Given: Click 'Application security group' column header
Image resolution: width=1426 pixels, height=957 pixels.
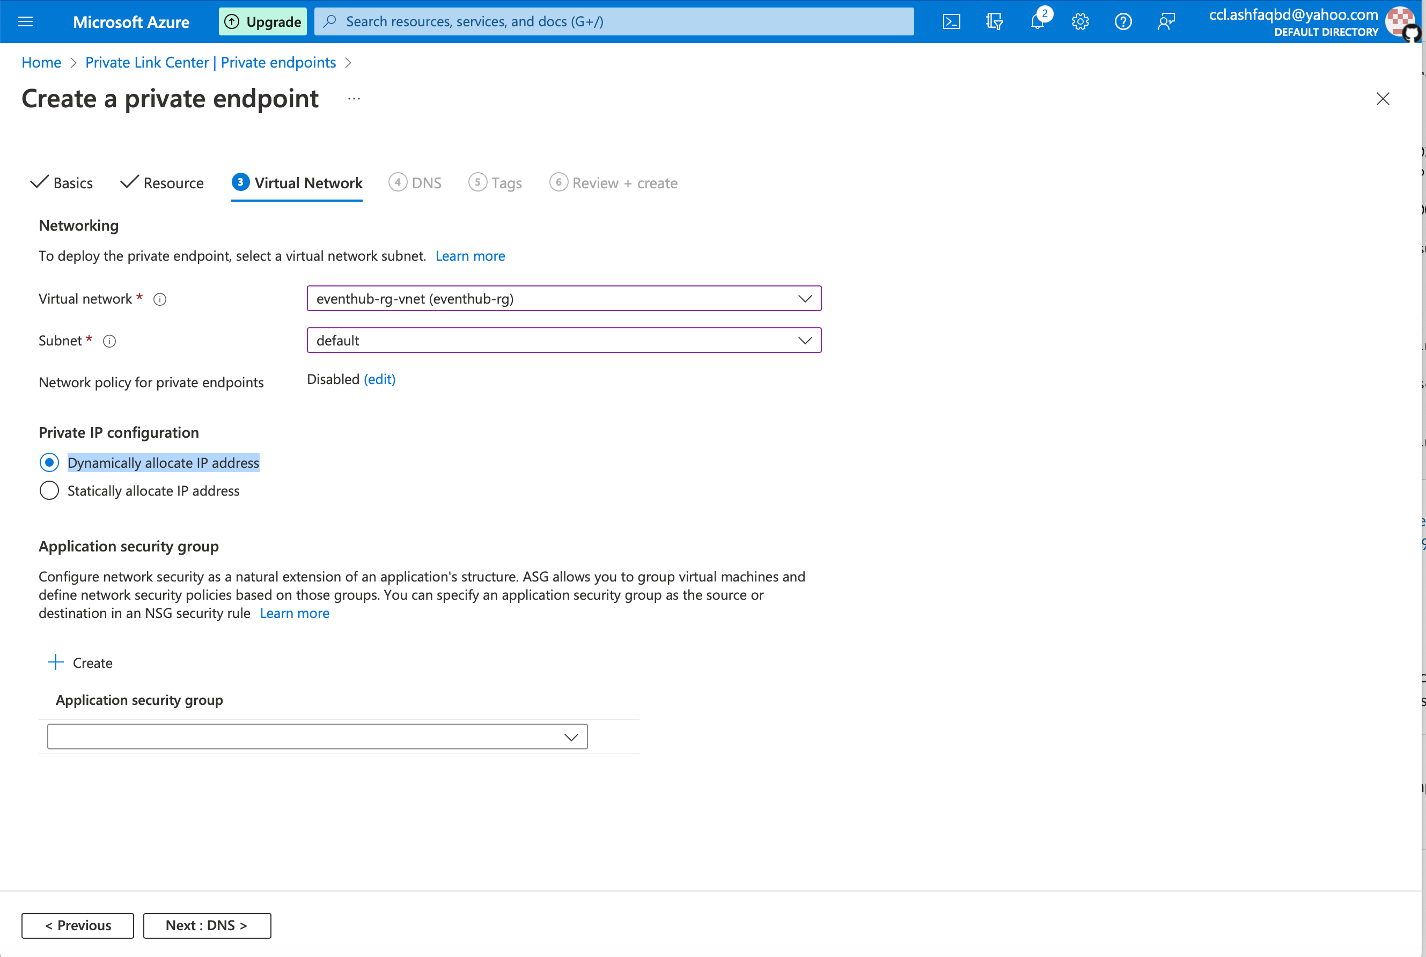Looking at the screenshot, I should [x=139, y=700].
